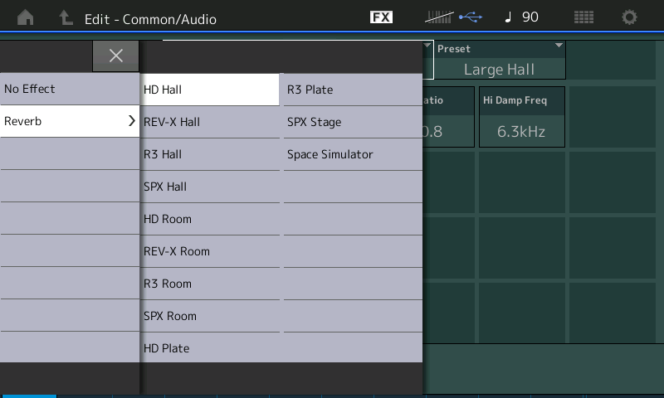Choose R3 Plate reverb type

(353, 90)
